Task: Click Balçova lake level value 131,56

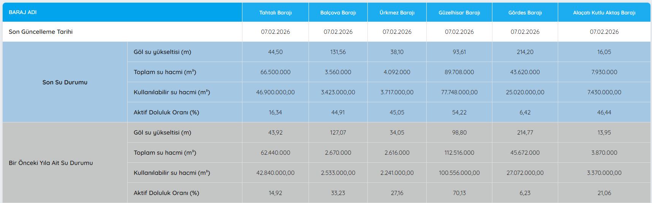Action: click(338, 52)
